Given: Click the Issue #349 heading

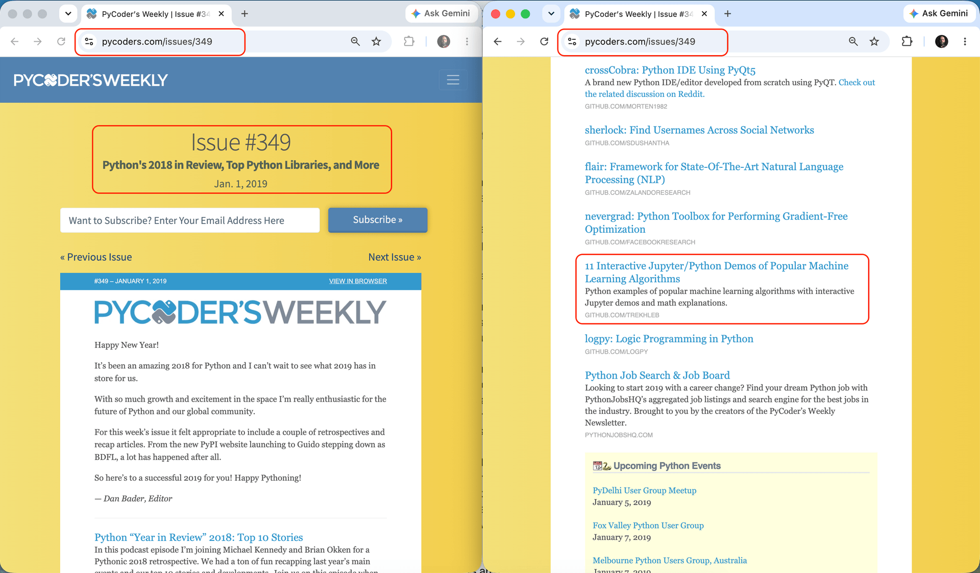Looking at the screenshot, I should (241, 142).
